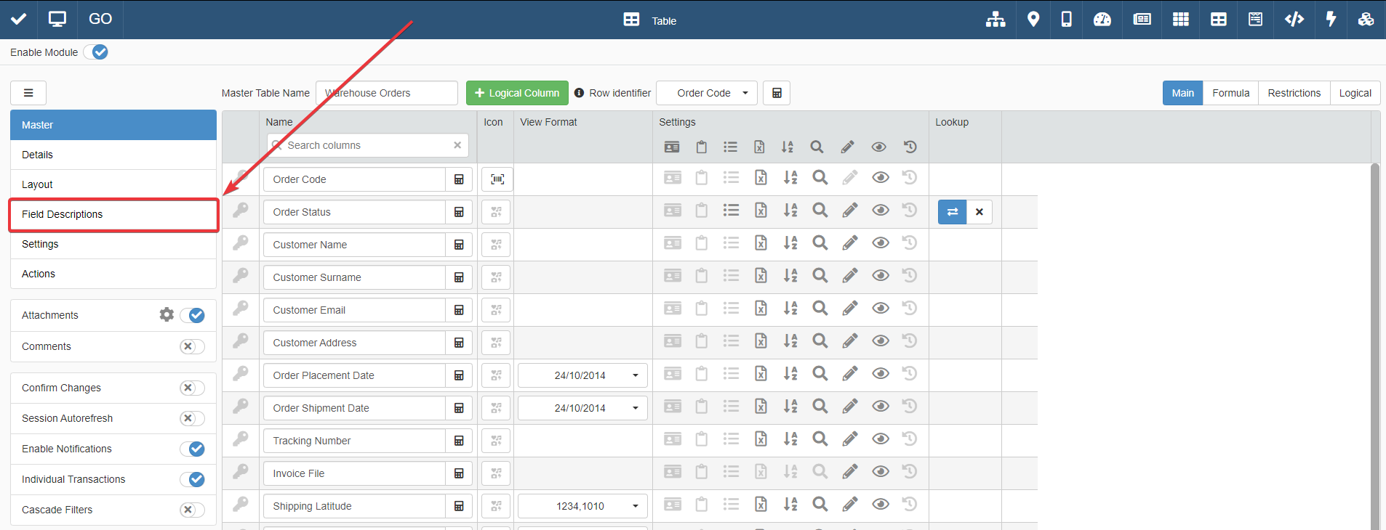The width and height of the screenshot is (1386, 530).
Task: Toggle the Enable Module switch
Action: [96, 52]
